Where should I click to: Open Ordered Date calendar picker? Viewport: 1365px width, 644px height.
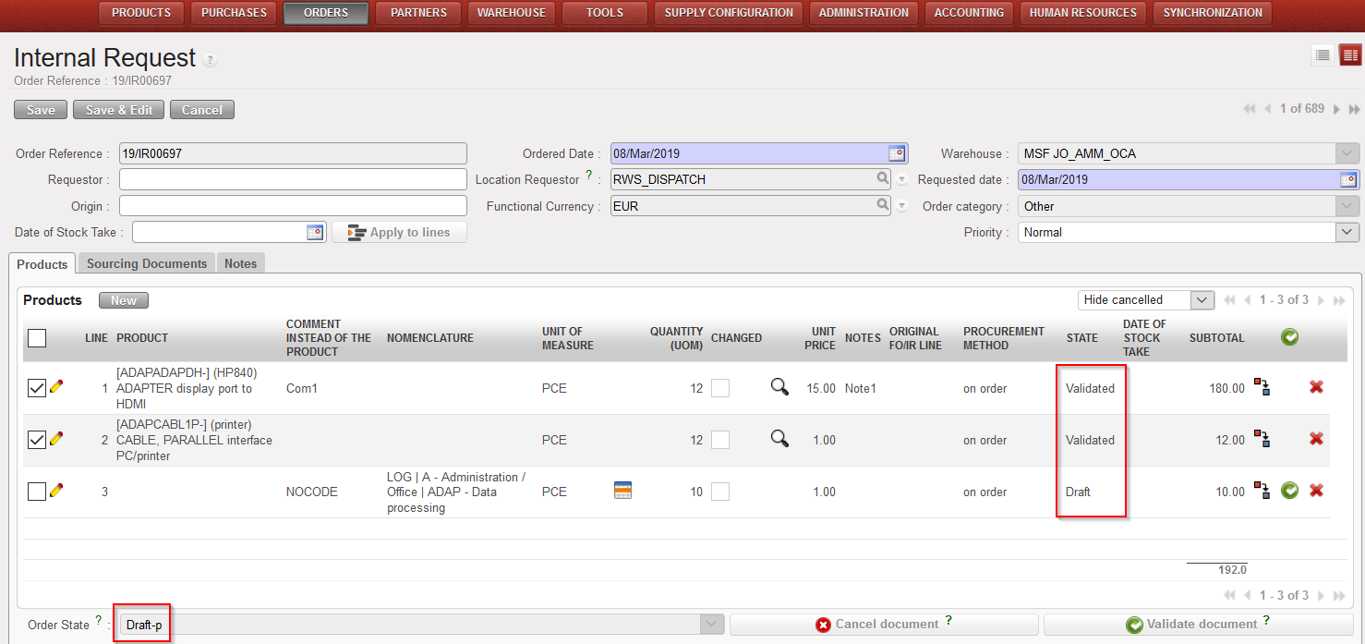(x=897, y=153)
